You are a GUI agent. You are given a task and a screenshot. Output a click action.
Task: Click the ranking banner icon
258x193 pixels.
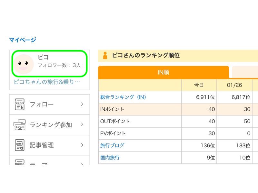(20, 125)
